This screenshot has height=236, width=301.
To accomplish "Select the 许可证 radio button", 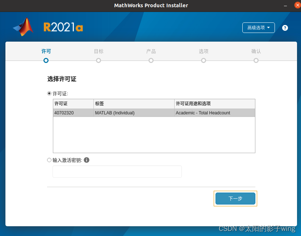I will tap(49, 93).
